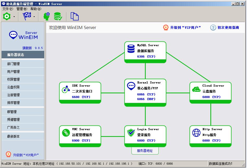Screen dimensions: 247x168
Task: Click the MySQL Server database icon
Action: click(131, 49)
